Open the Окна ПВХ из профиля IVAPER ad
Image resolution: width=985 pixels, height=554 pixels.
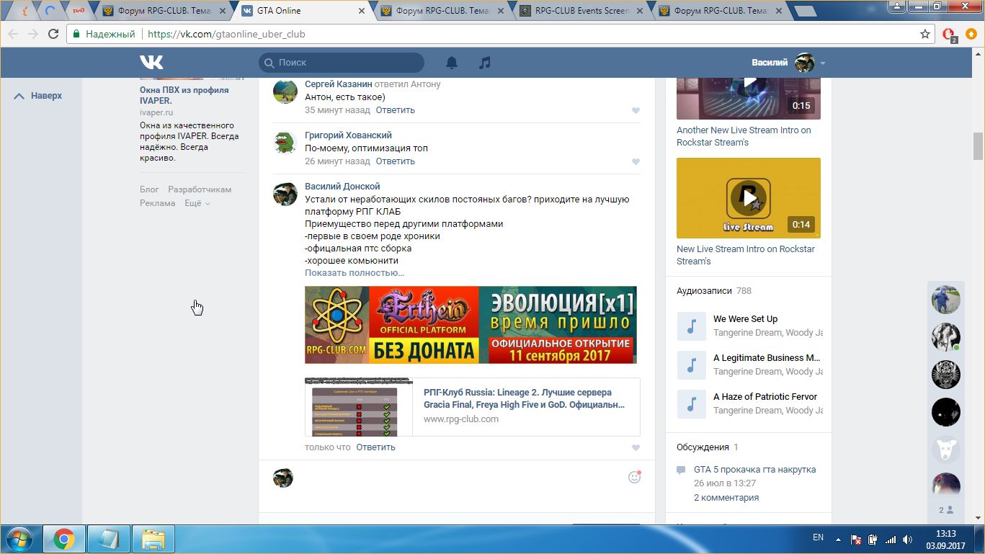[x=184, y=96]
